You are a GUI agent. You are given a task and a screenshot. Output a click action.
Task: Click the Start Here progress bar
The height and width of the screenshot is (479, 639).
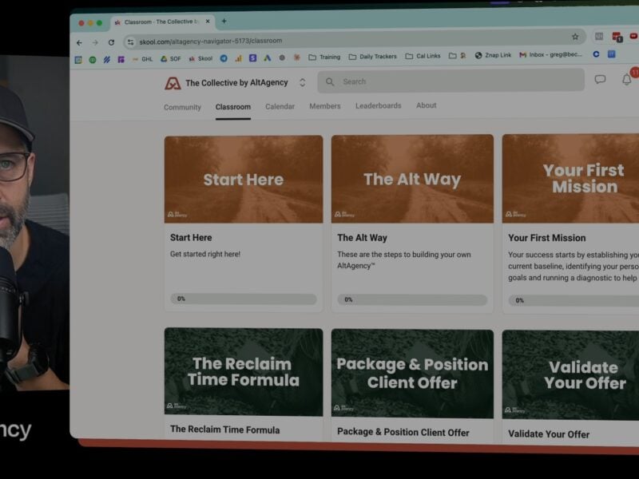[x=244, y=299]
